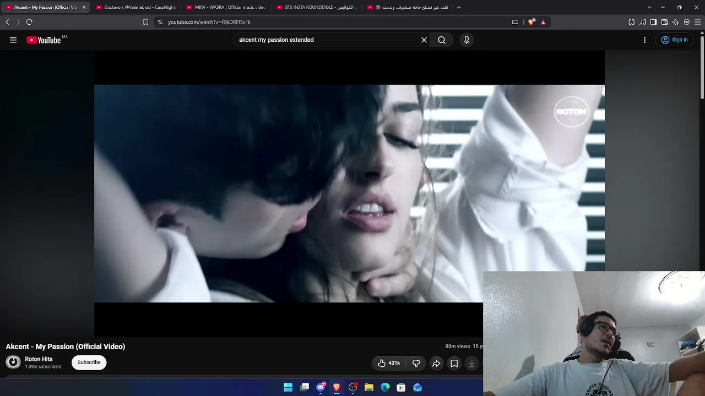Open File Explorer from taskbar

369,387
